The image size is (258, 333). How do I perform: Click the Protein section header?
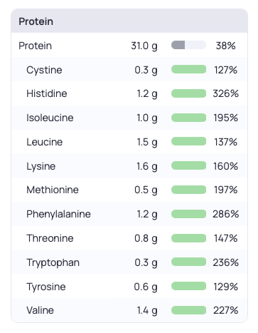pyautogui.click(x=129, y=21)
